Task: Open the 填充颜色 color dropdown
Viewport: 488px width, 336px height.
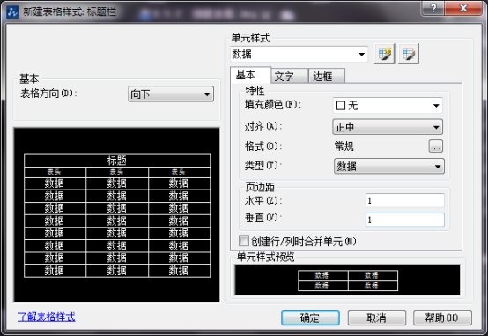Action: [388, 106]
